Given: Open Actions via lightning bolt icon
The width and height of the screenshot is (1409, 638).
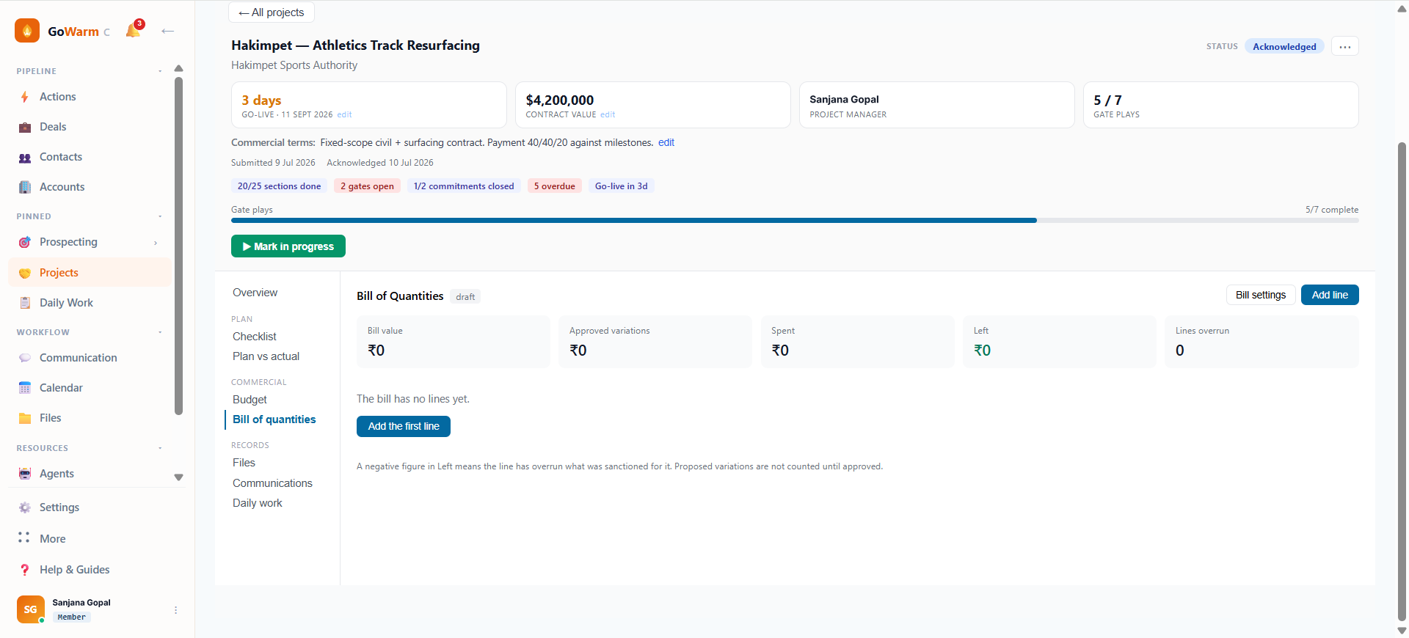Looking at the screenshot, I should pos(25,97).
